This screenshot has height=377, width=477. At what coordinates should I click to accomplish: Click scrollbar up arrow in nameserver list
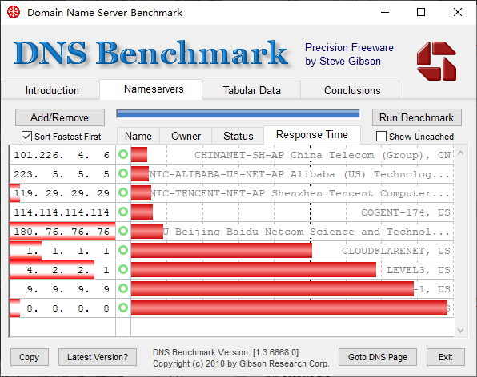click(460, 153)
